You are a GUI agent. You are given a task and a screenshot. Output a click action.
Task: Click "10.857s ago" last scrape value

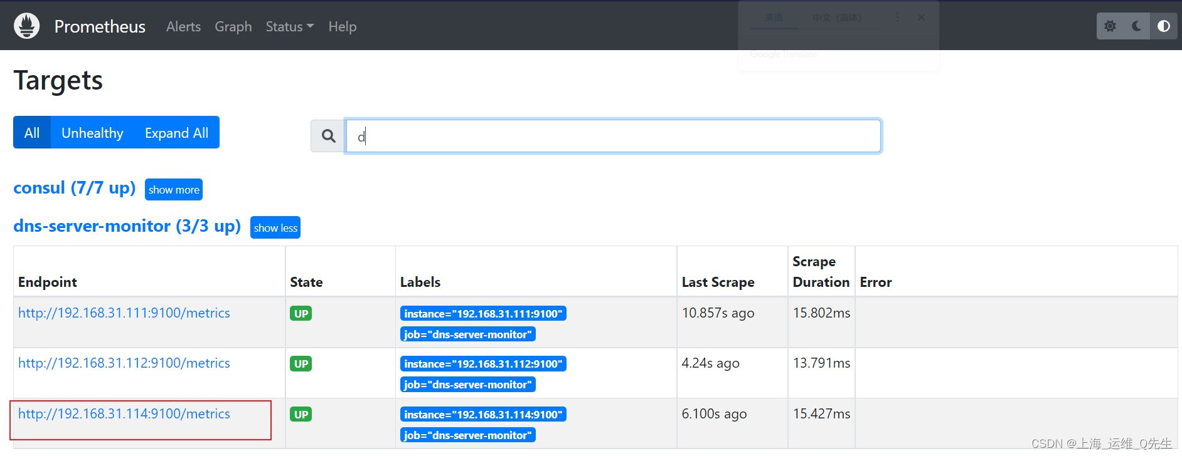pos(718,313)
